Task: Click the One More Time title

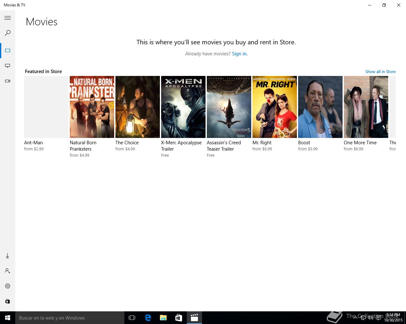Action: [360, 143]
